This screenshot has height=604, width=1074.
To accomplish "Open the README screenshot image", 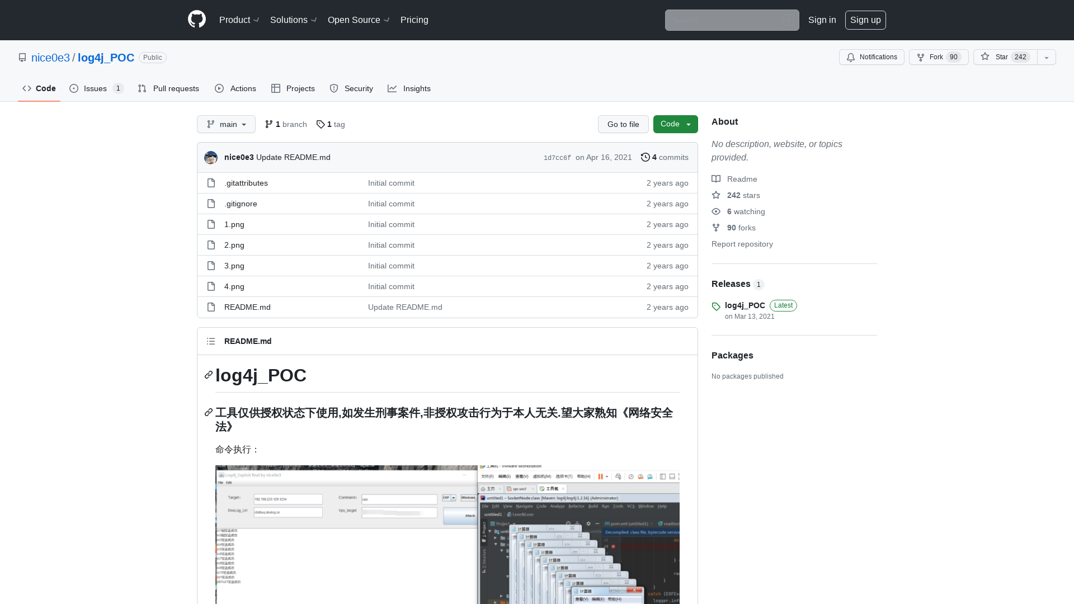I will coord(447,535).
